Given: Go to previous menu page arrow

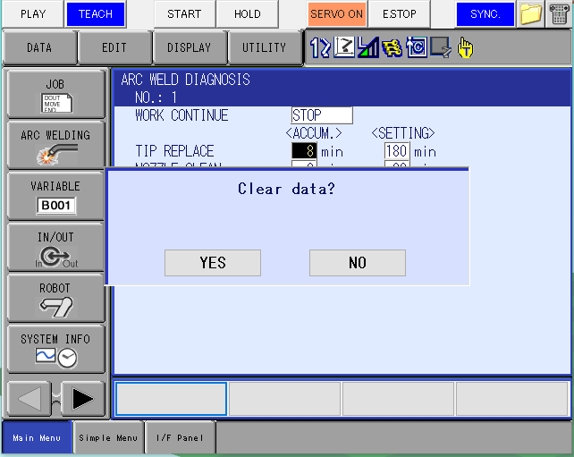Looking at the screenshot, I should (x=30, y=398).
